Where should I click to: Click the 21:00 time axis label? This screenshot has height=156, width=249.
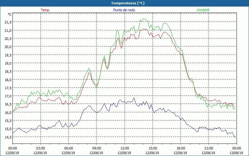pos(209,149)
